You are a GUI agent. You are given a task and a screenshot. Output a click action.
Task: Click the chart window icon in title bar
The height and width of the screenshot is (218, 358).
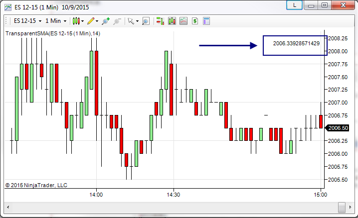click(8, 7)
